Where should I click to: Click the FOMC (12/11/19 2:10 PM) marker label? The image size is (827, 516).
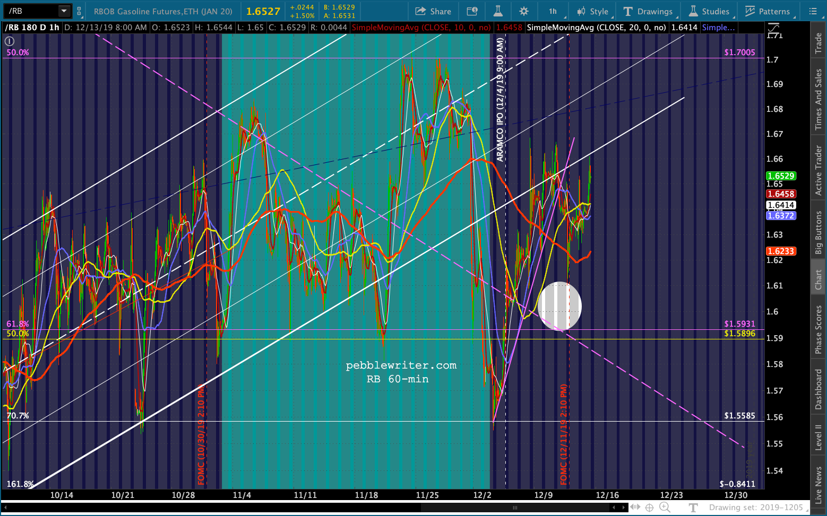[x=564, y=434]
